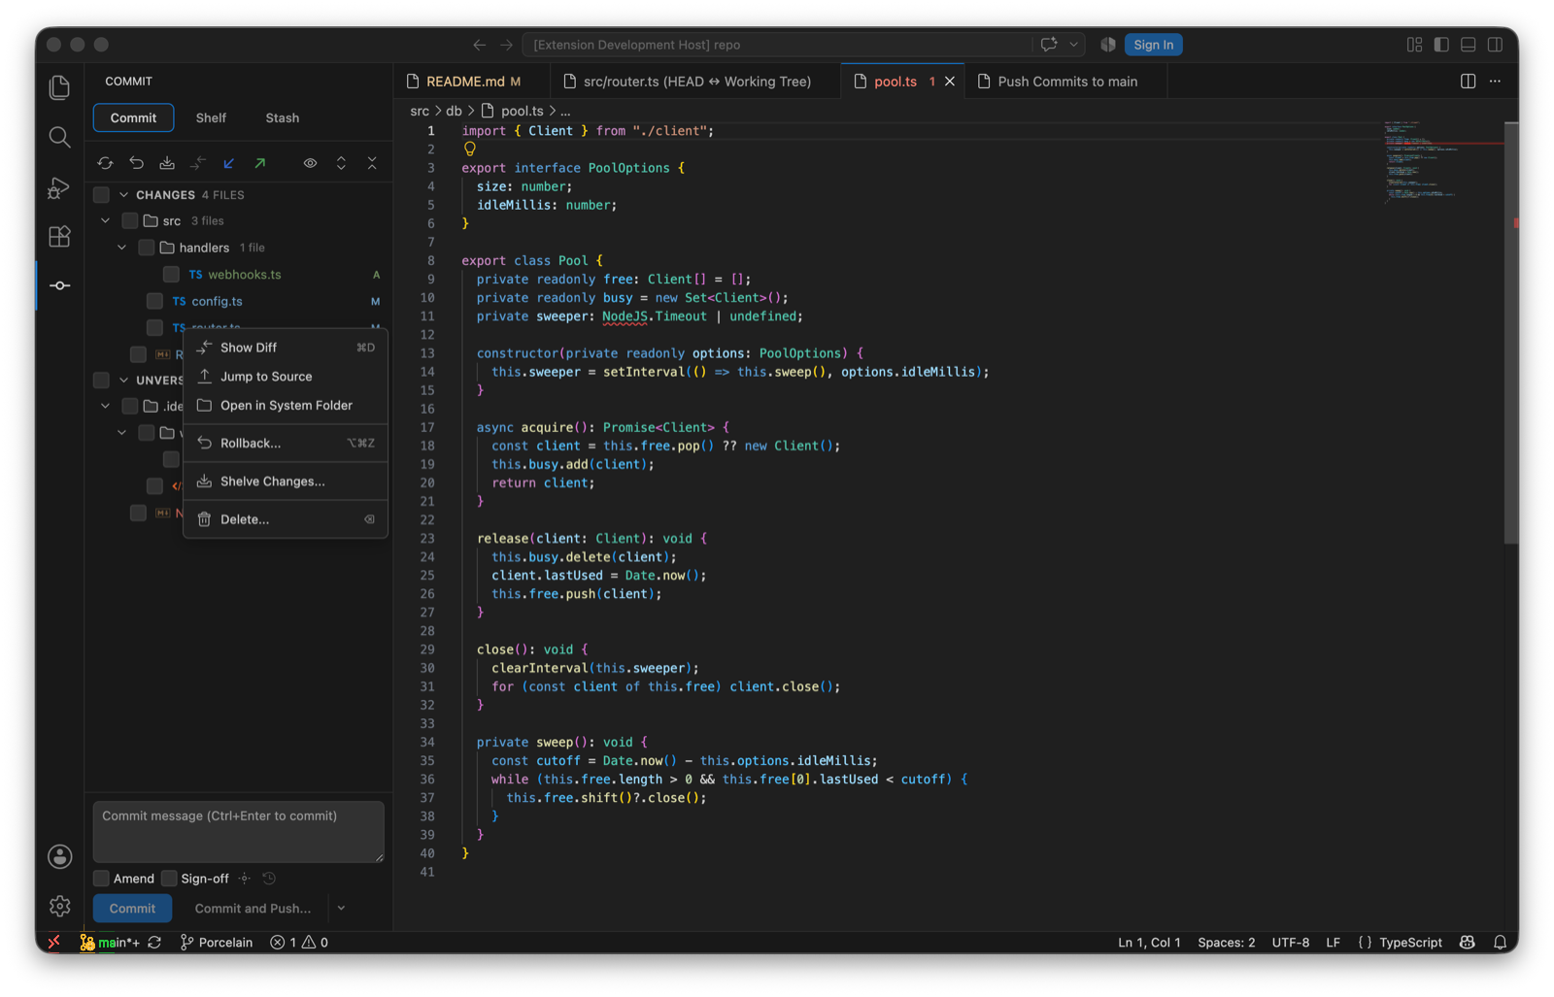Open the Commit and Push dropdown arrow

click(341, 909)
